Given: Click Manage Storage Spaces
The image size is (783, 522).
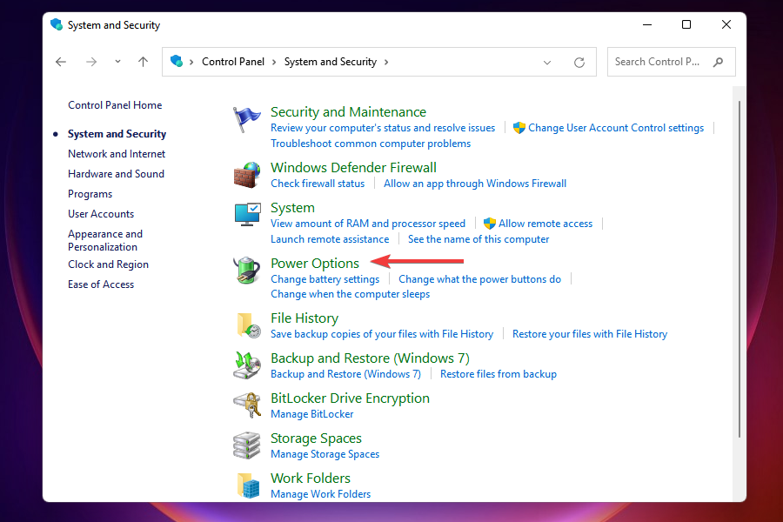Looking at the screenshot, I should (325, 454).
